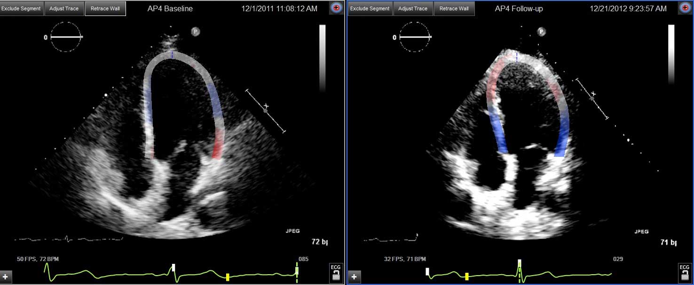The image size is (694, 285).
Task: Unlock the ECG lock icon on the Baseline panel
Action: click(x=336, y=272)
